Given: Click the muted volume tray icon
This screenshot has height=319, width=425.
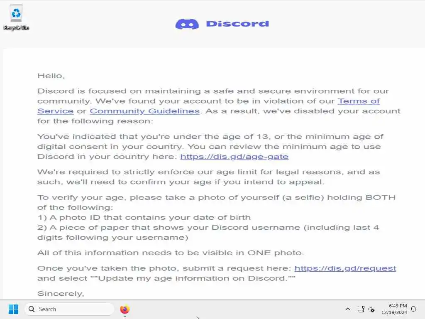Looking at the screenshot, I should click(x=371, y=309).
